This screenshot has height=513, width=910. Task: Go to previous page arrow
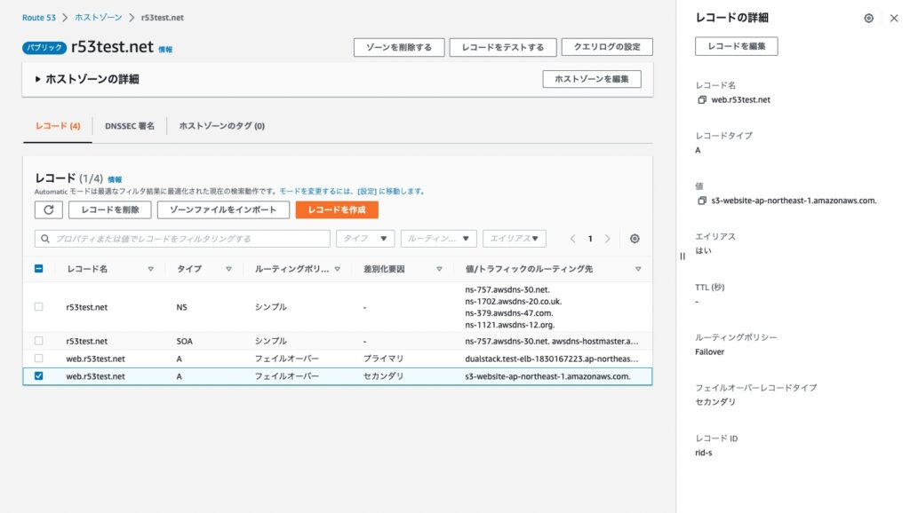pyautogui.click(x=572, y=239)
